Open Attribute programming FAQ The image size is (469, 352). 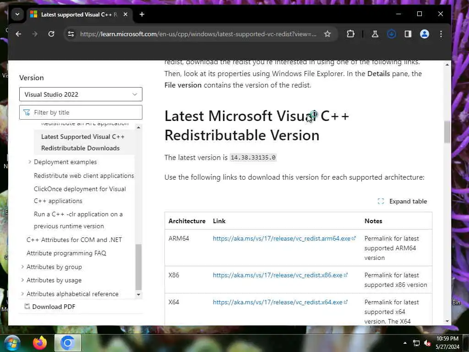(x=66, y=253)
